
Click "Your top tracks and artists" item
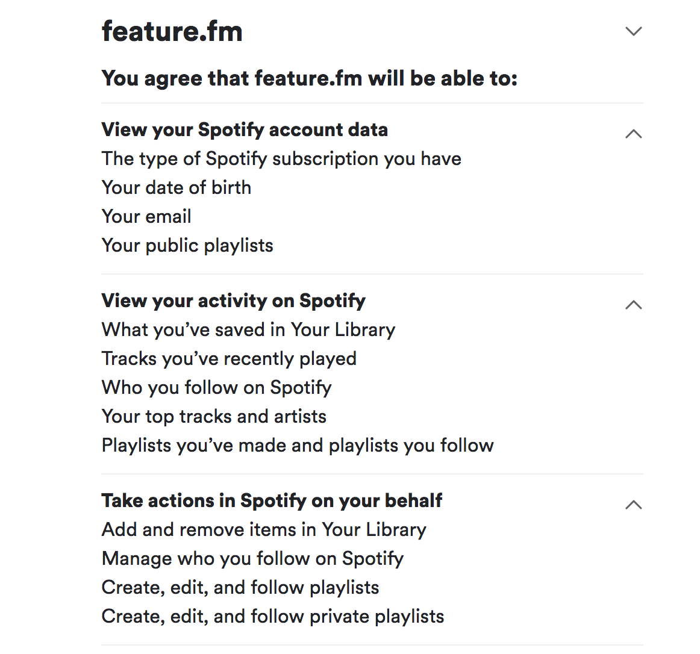tap(214, 416)
